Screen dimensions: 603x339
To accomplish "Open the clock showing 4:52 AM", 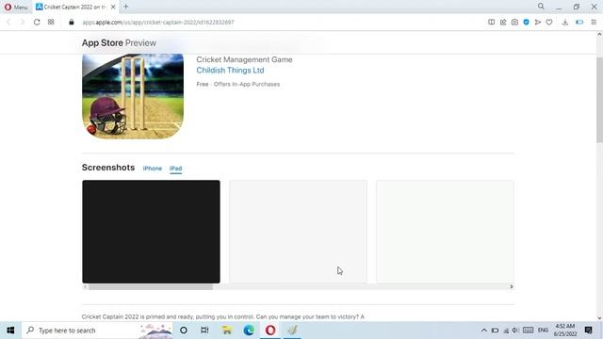I will click(565, 331).
